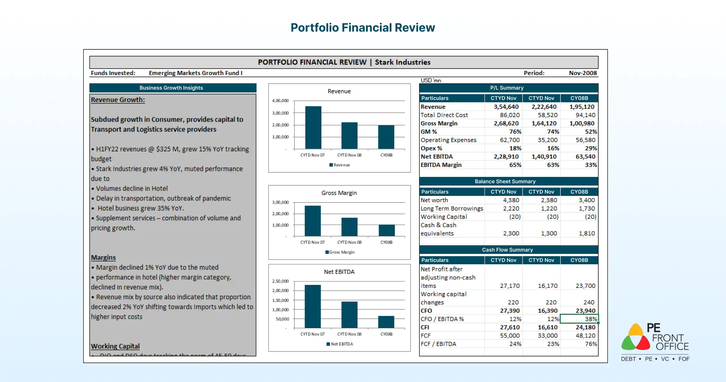Click the Cash Flow Summary header

click(509, 250)
